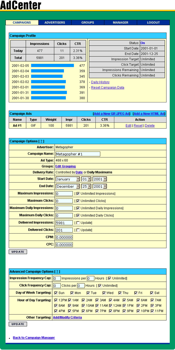The width and height of the screenshot is (175, 350).
Task: Click the CPC input field
Action: coord(64,245)
